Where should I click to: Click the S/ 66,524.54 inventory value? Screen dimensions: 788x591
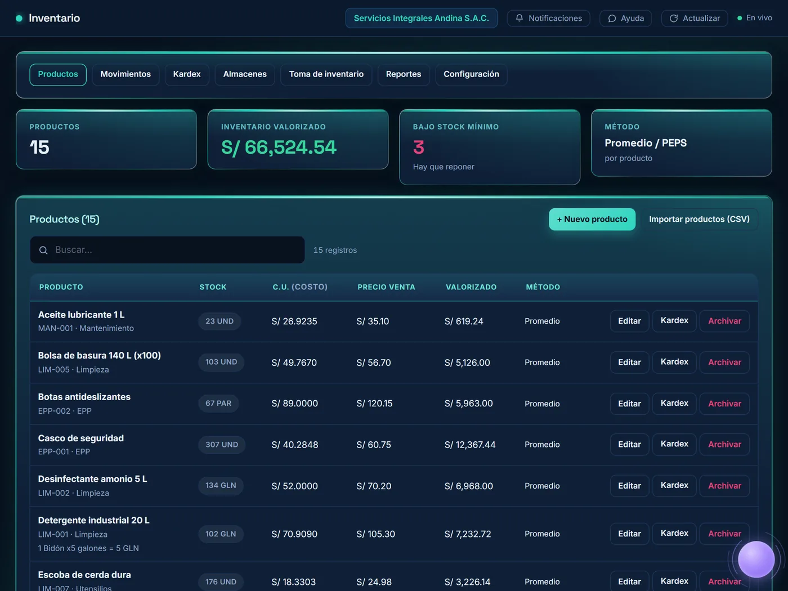coord(279,147)
